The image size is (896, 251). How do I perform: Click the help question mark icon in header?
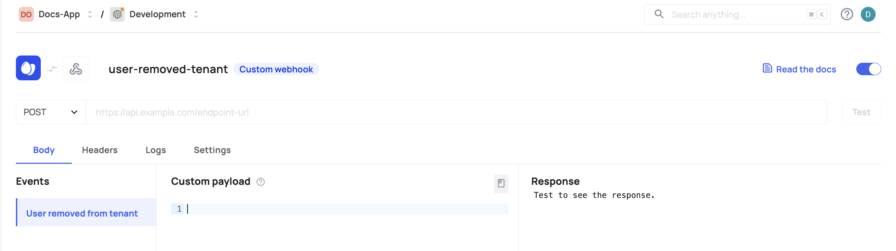pos(847,14)
